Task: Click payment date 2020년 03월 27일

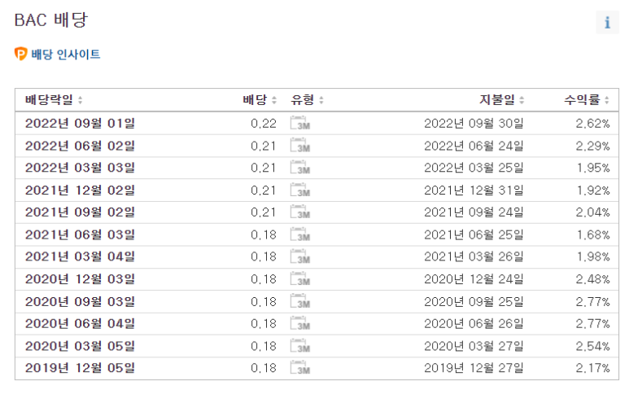Action: 474,346
